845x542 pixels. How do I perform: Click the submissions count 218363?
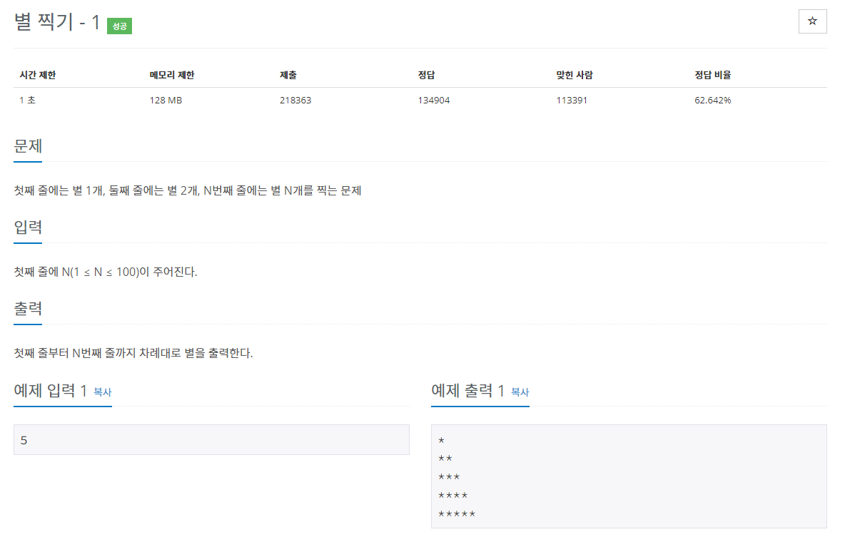295,101
